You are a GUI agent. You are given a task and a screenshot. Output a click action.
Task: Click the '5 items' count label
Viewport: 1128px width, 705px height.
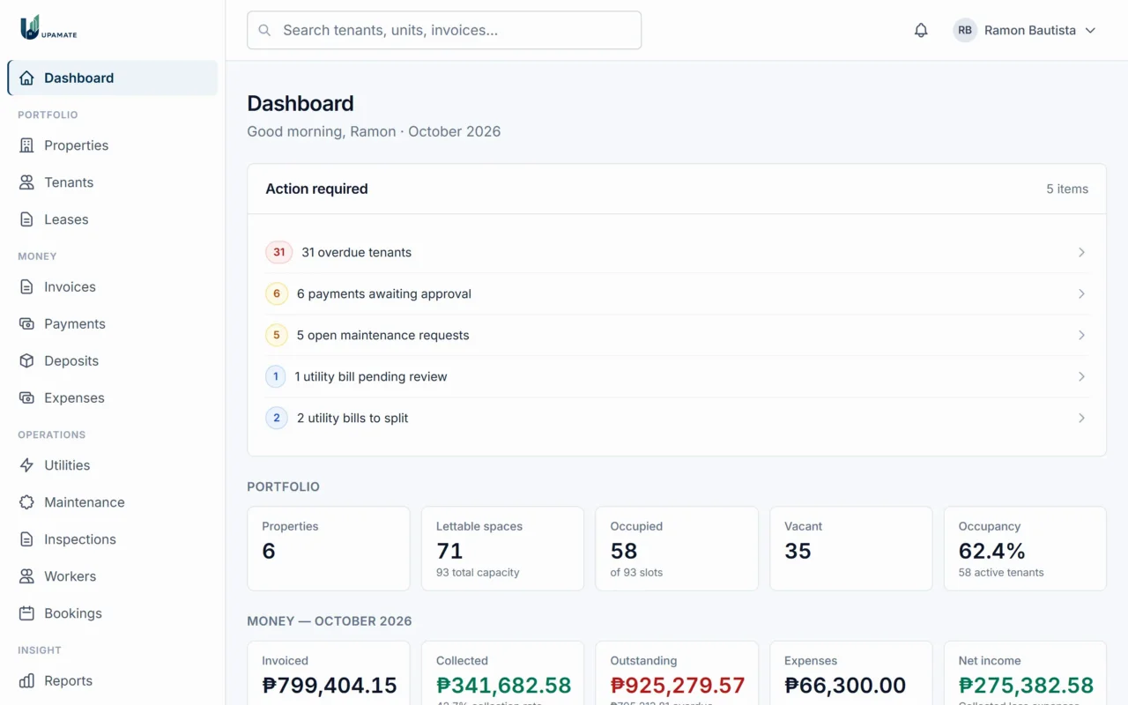pyautogui.click(x=1067, y=189)
